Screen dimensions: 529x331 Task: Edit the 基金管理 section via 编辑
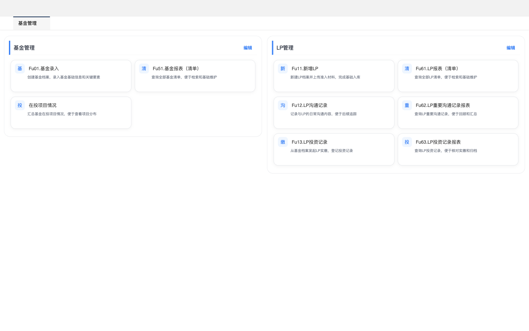(248, 48)
